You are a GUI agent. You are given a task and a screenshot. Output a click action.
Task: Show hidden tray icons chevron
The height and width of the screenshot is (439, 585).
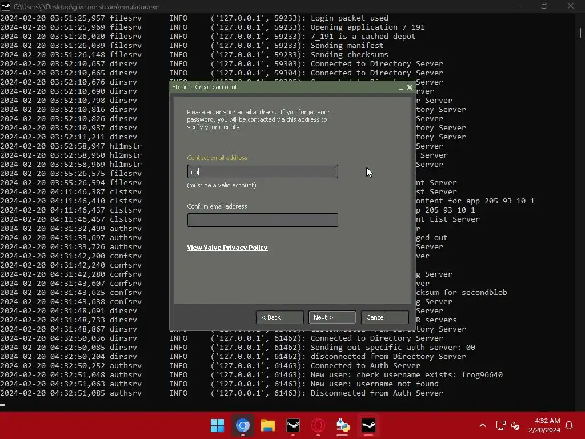tap(482, 425)
